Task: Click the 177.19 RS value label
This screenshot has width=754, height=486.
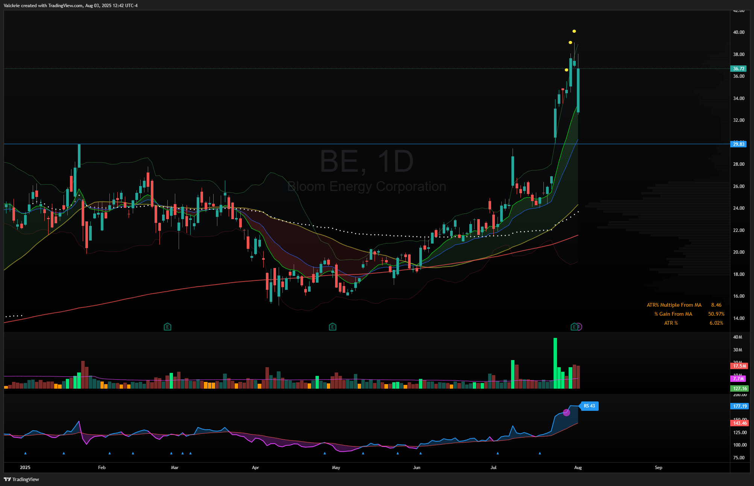Action: [739, 406]
